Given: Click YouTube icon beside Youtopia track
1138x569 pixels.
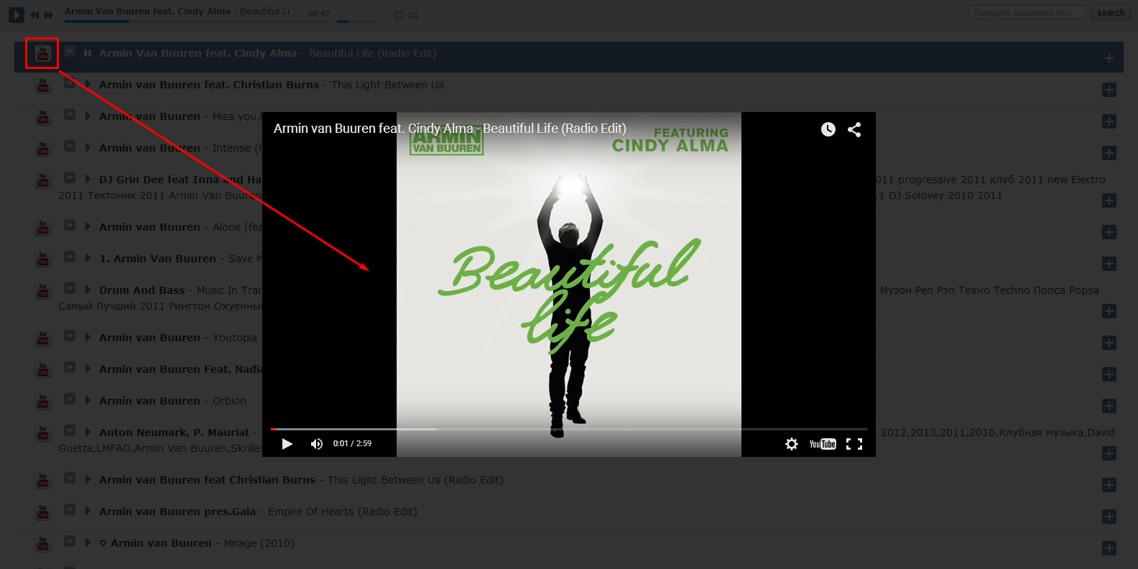Looking at the screenshot, I should tap(42, 338).
